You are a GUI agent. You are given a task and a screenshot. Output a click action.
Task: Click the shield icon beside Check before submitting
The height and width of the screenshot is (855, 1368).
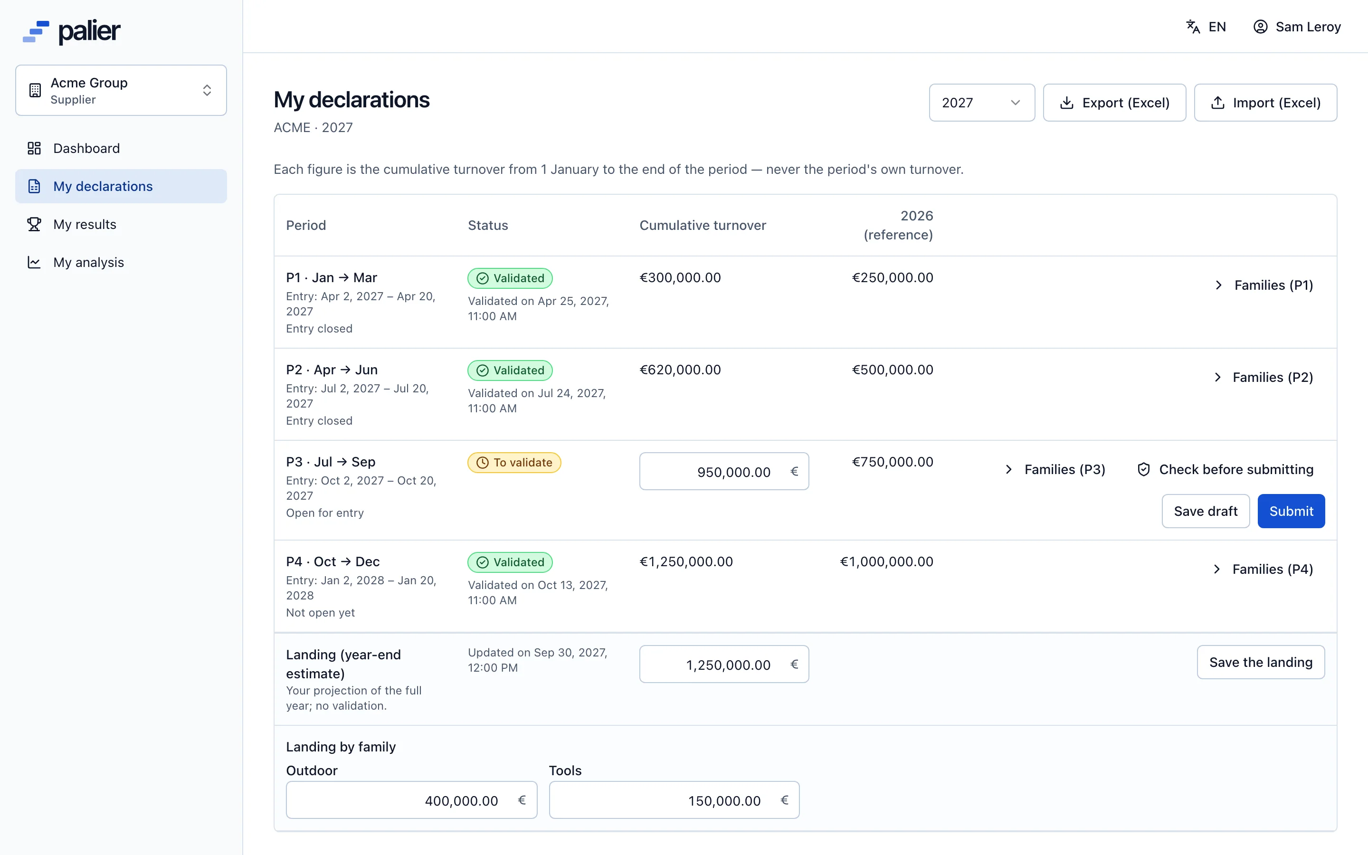pos(1144,469)
